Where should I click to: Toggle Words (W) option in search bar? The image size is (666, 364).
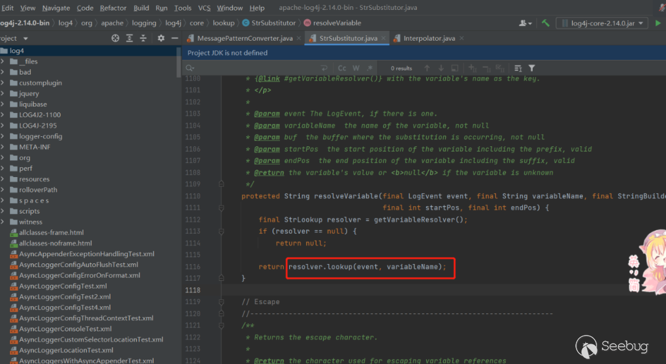pyautogui.click(x=356, y=68)
